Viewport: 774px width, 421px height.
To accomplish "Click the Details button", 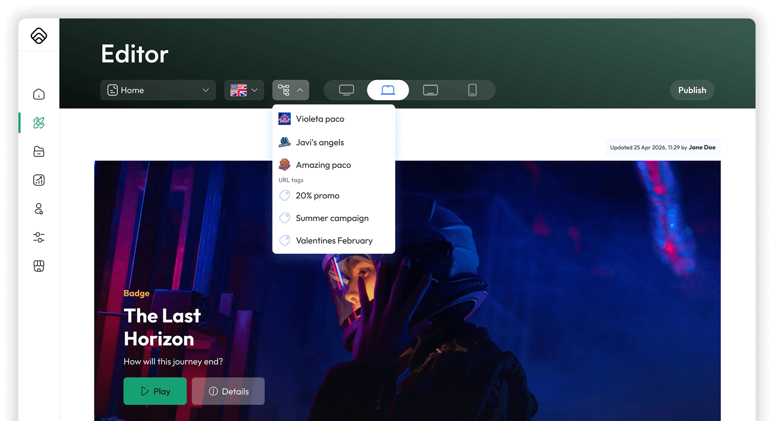I will click(x=228, y=391).
